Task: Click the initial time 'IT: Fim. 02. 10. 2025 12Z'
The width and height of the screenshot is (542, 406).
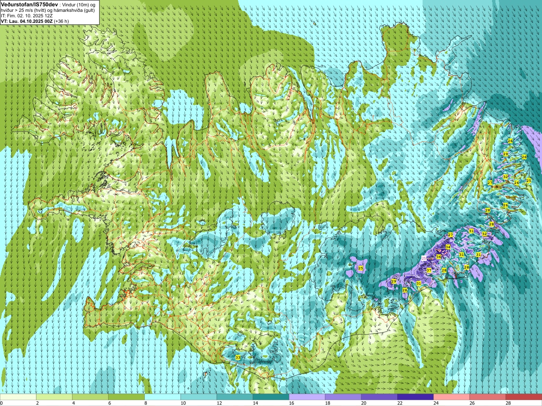Action: click(x=27, y=15)
